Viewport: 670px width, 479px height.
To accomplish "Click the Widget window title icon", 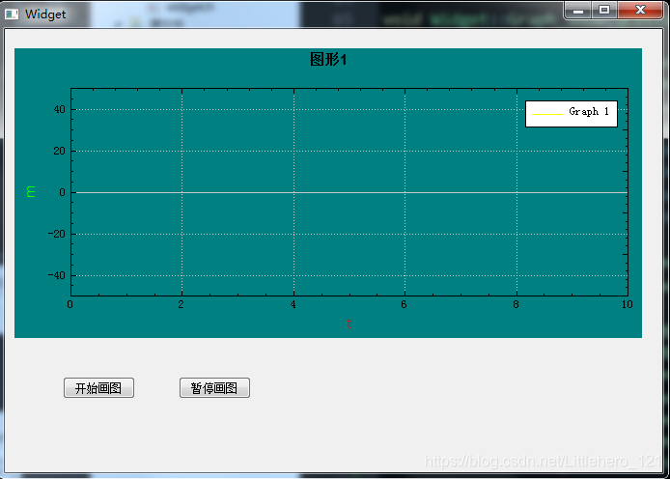I will click(12, 14).
